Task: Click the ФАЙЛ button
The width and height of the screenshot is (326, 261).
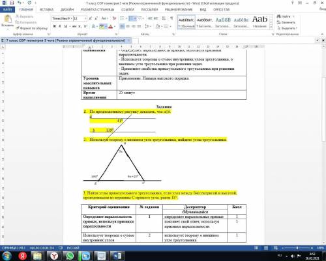Action: pos(7,10)
